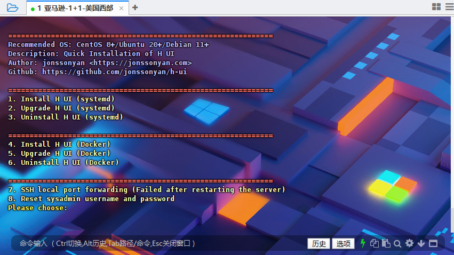The image size is (454, 255).
Task: Open the session folder icon
Action: tap(12, 7)
